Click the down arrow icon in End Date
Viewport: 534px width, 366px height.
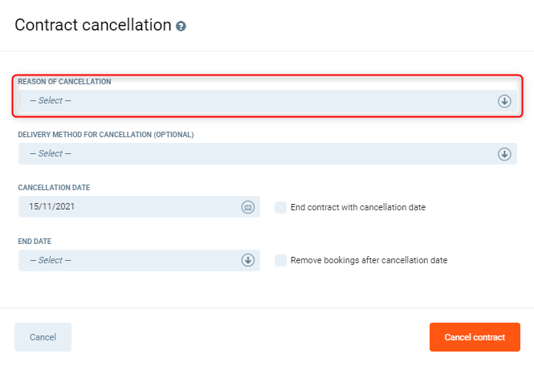click(248, 260)
